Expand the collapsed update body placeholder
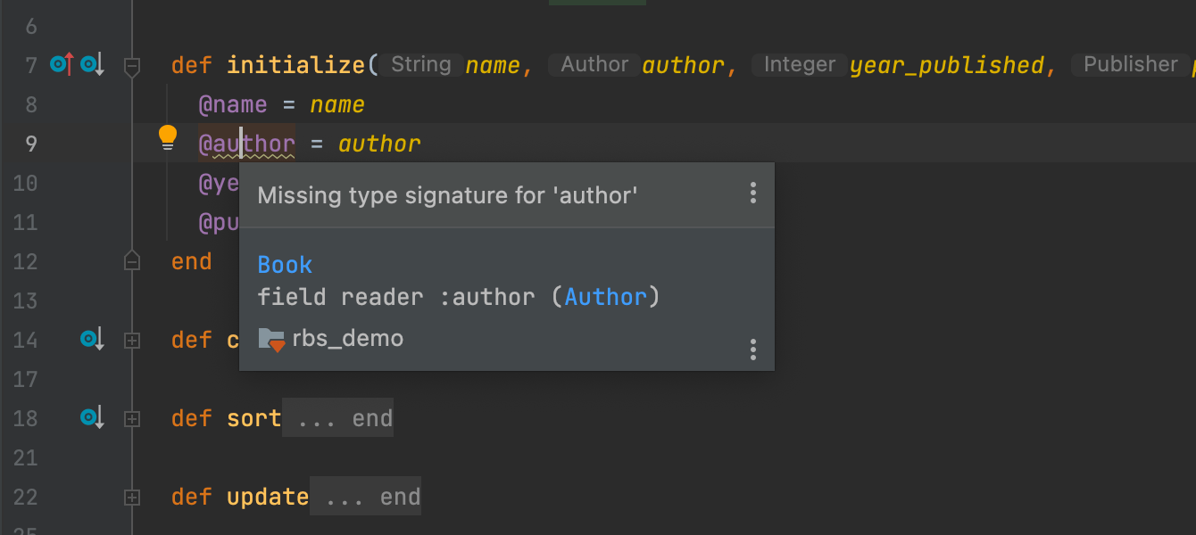 click(366, 497)
